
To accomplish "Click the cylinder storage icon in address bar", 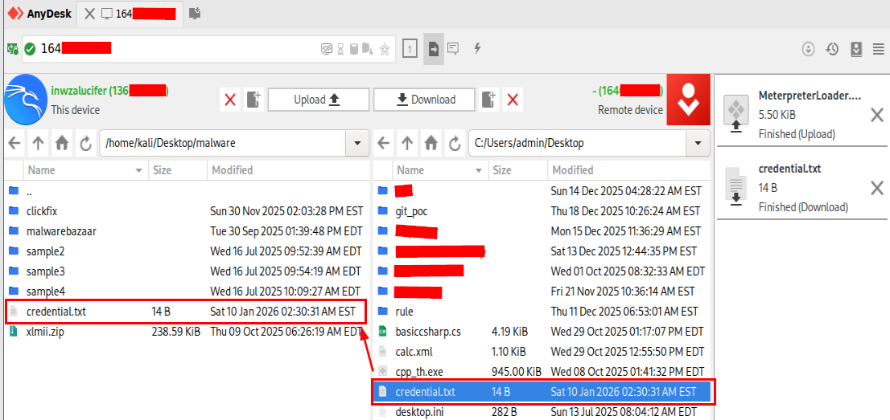I will coord(353,49).
